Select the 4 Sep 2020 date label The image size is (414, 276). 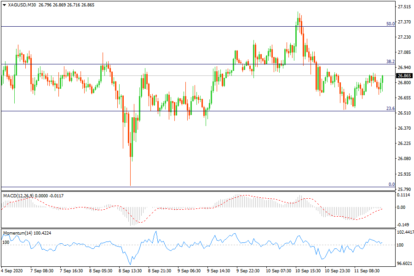(x=12, y=271)
